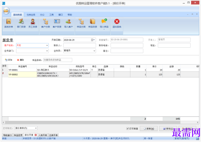This screenshot has width=206, height=142.
Task: Switch to the 入库开单 bottom tab
Action: 43,135
